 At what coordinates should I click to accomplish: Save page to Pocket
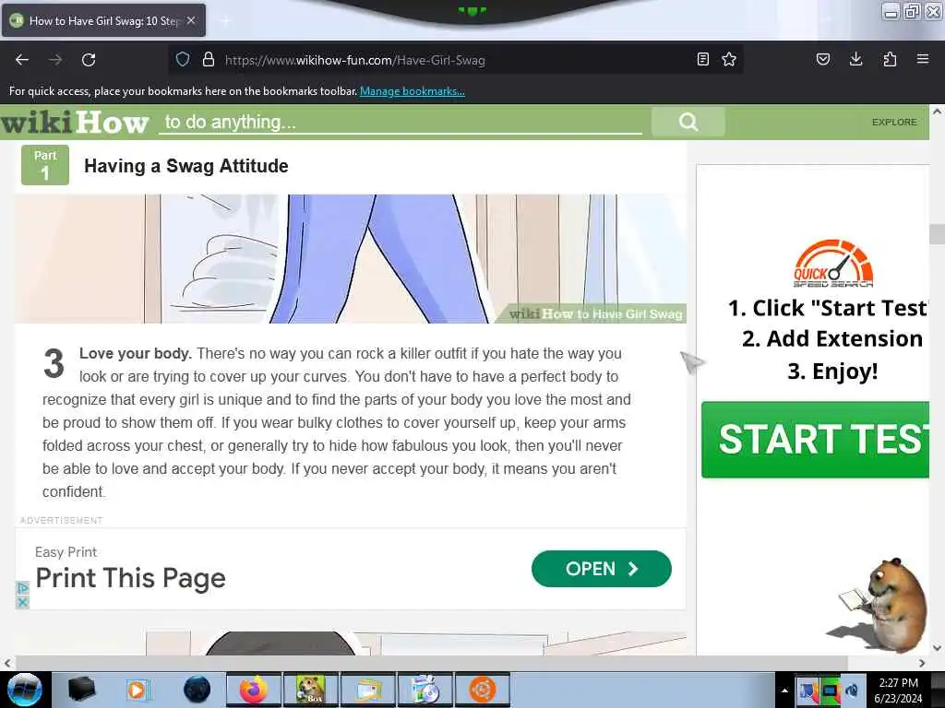tap(822, 59)
